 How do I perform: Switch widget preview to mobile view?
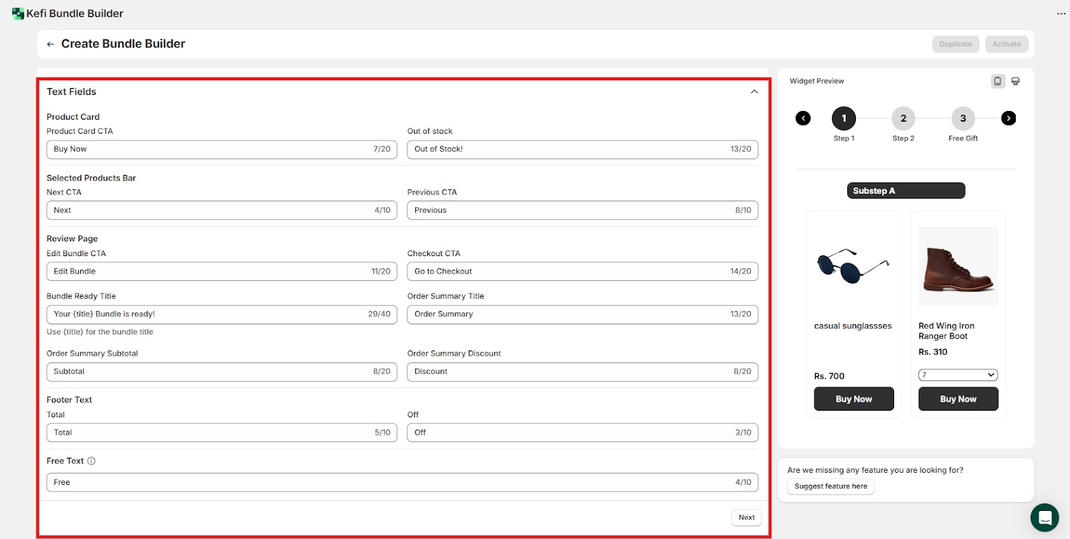[x=997, y=81]
